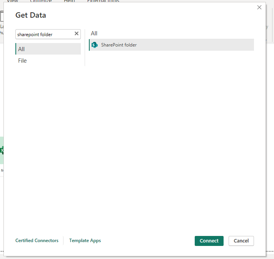Close the Get Data dialog

click(x=259, y=7)
